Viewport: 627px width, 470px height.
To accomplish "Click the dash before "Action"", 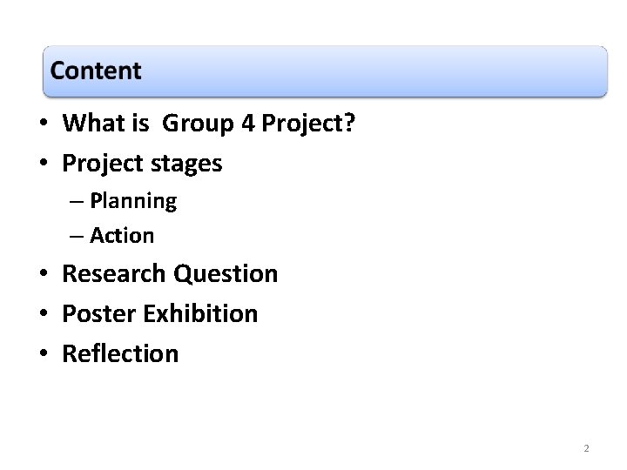I will (x=78, y=236).
